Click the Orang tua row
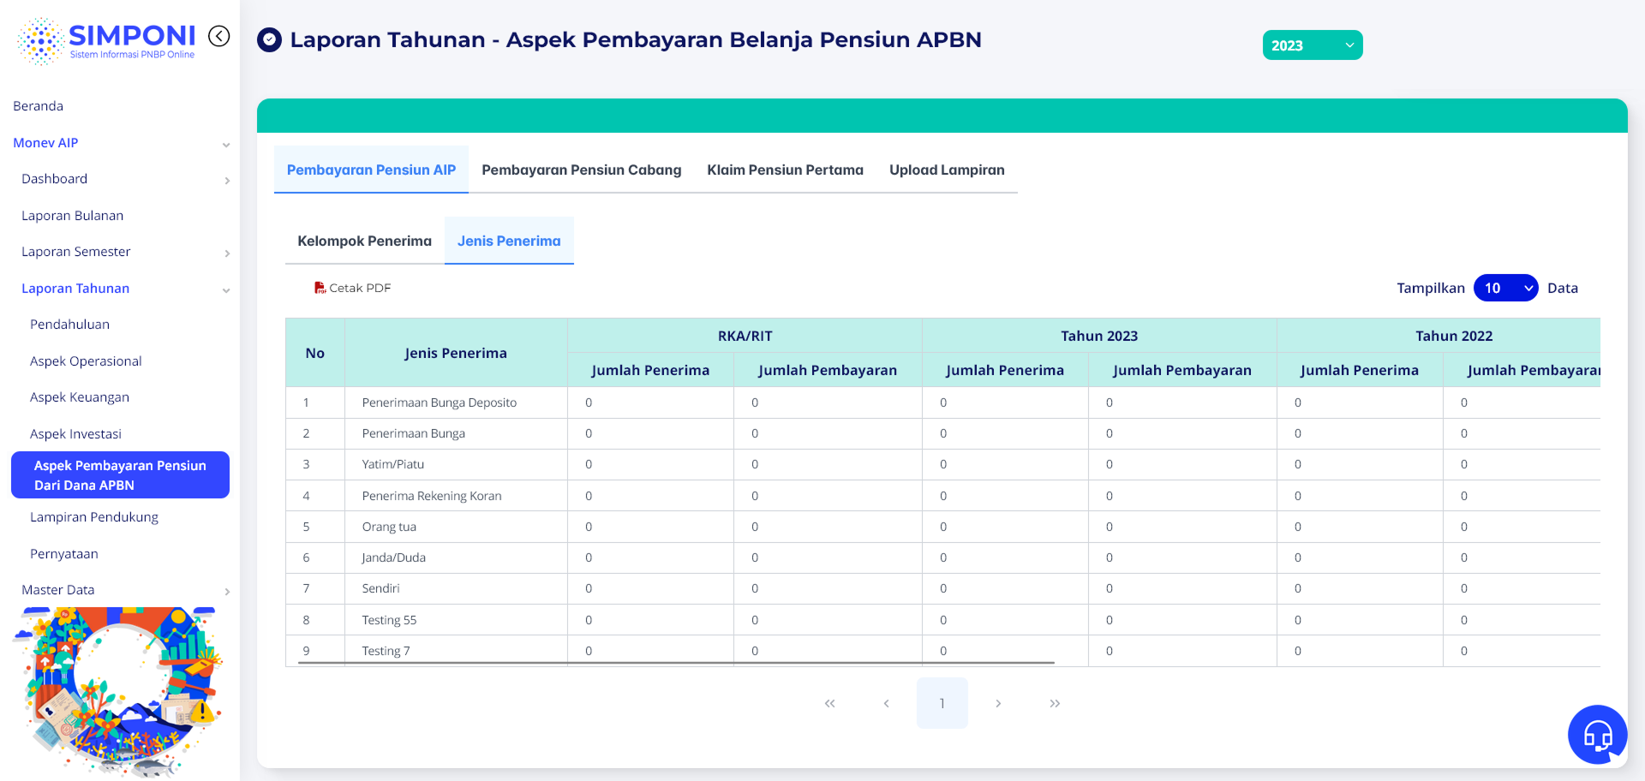The image size is (1645, 781). (942, 527)
